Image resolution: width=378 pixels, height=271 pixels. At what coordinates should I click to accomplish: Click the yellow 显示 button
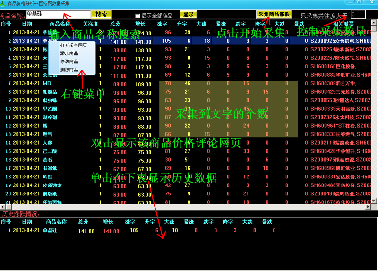pyautogui.click(x=188, y=15)
